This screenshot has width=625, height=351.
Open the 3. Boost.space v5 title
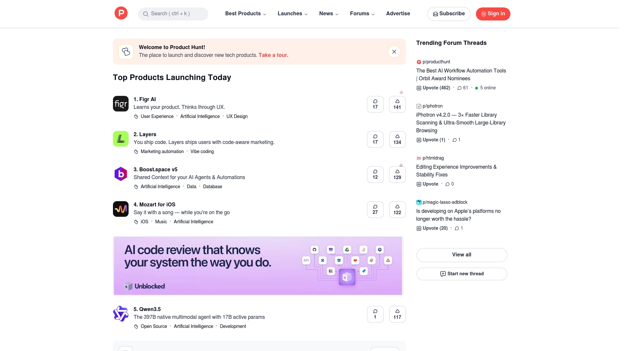click(155, 170)
